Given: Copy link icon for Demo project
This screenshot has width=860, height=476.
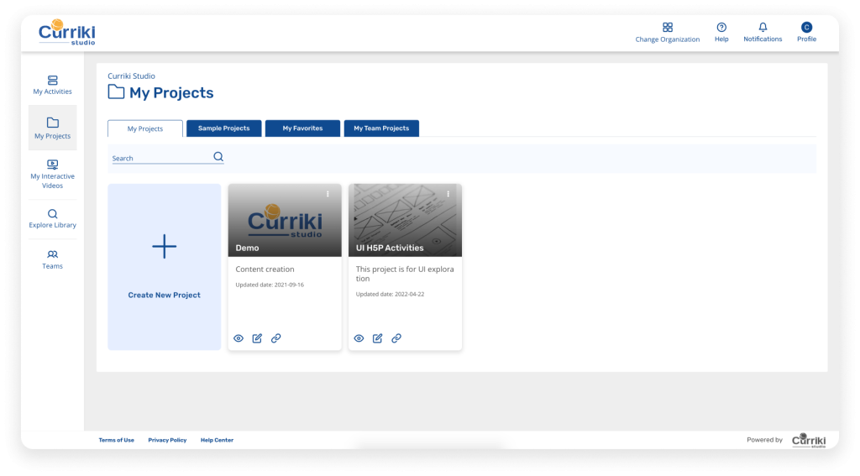Looking at the screenshot, I should point(275,338).
